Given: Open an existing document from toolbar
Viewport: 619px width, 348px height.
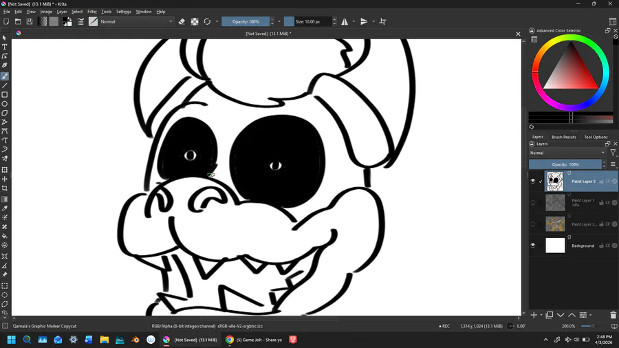Looking at the screenshot, I should [x=18, y=22].
